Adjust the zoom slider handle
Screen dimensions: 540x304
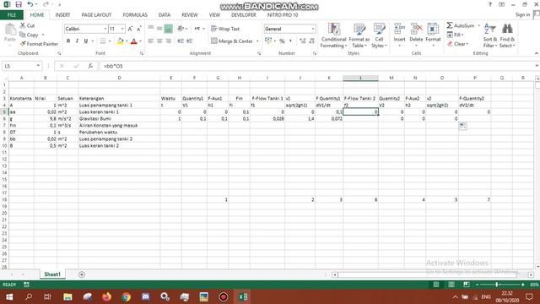[x=497, y=285]
